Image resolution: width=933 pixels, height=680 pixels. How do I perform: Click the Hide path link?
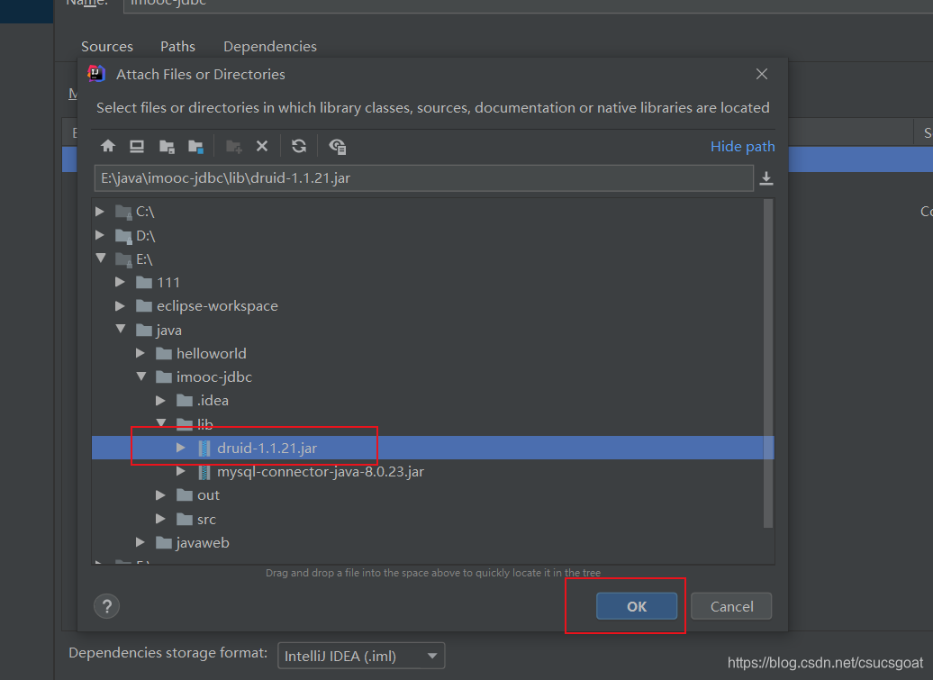point(743,146)
